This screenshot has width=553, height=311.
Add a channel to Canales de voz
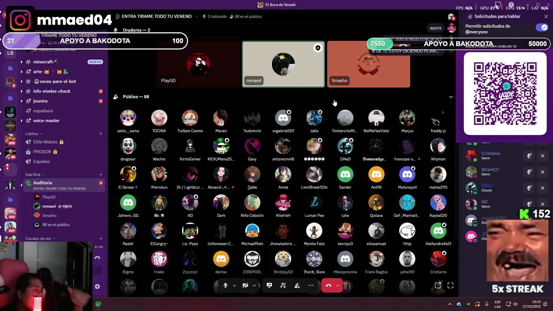(x=101, y=238)
